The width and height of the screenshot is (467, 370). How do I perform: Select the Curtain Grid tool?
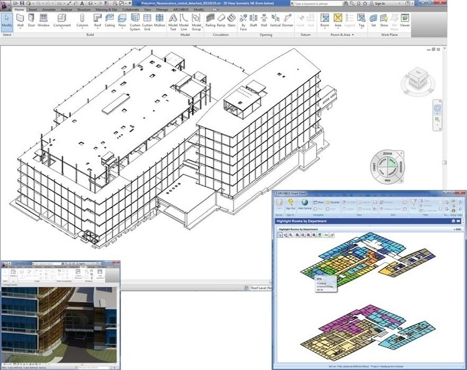(x=147, y=22)
